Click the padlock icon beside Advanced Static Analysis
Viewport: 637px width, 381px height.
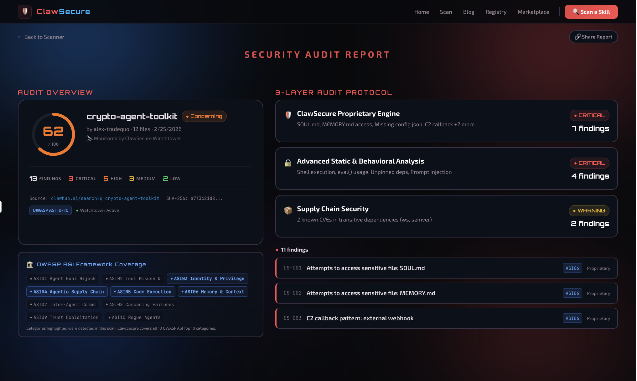tap(288, 163)
